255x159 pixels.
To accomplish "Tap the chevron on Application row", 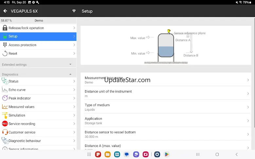I will coord(248,121).
